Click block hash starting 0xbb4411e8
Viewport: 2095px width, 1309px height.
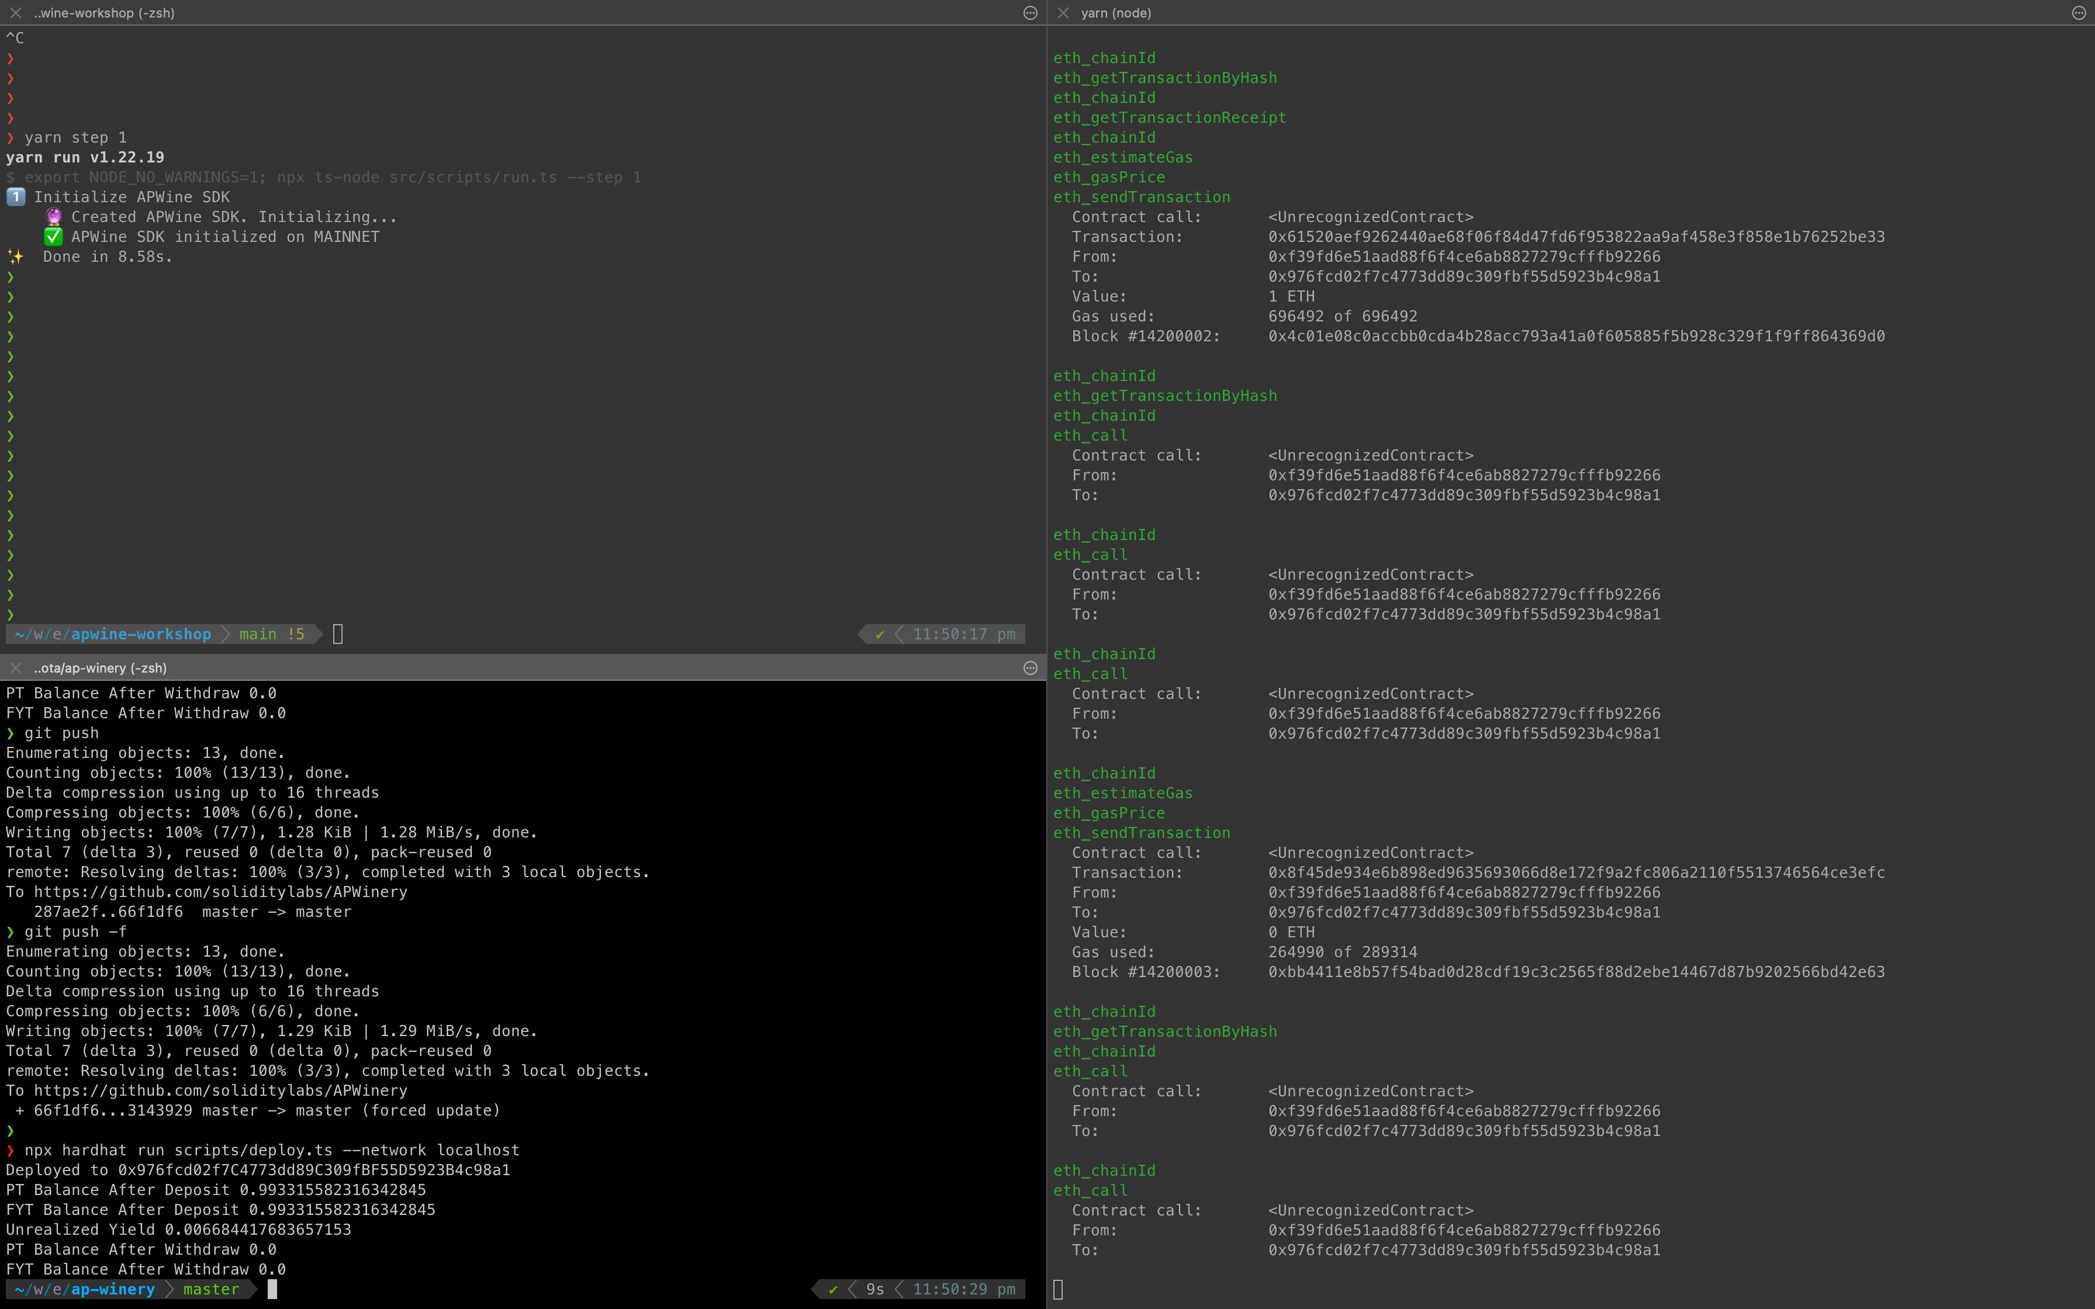point(1577,972)
